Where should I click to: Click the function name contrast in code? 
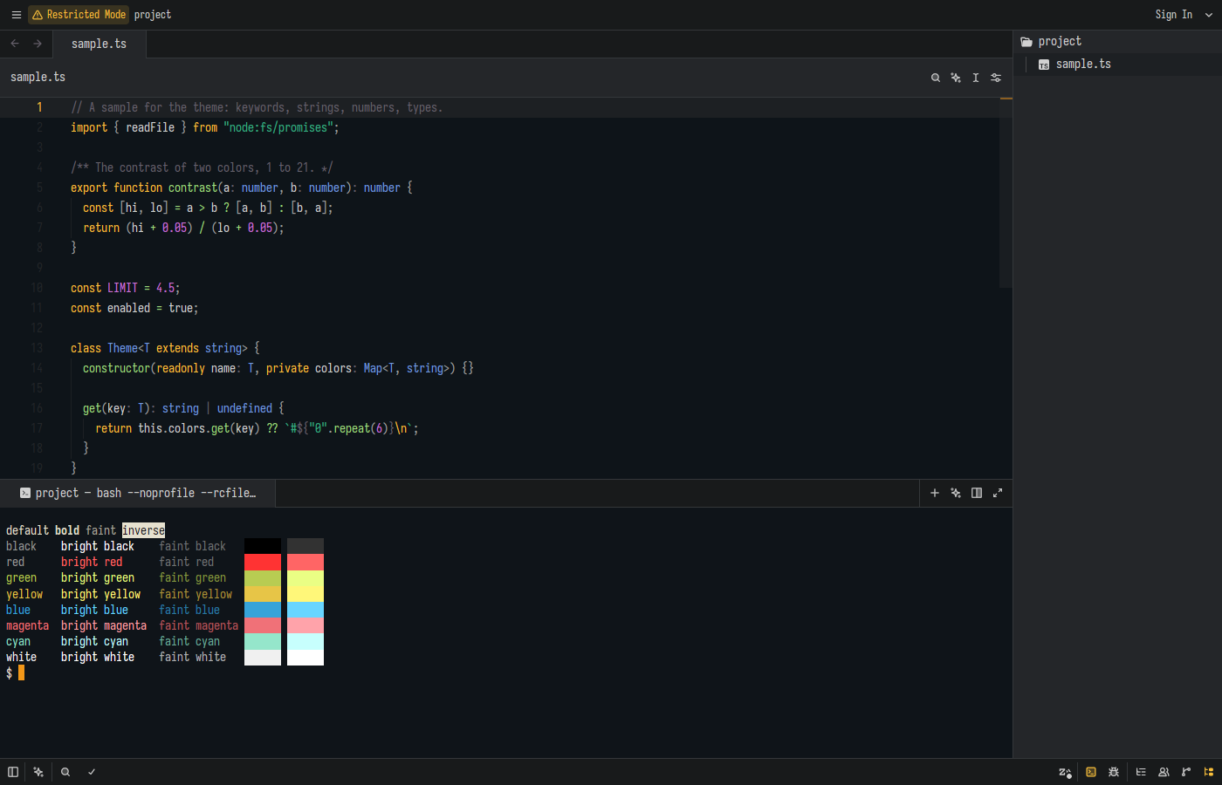(x=193, y=188)
